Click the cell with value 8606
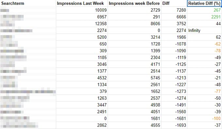The width and height of the screenshot is (222, 129). click(135, 24)
